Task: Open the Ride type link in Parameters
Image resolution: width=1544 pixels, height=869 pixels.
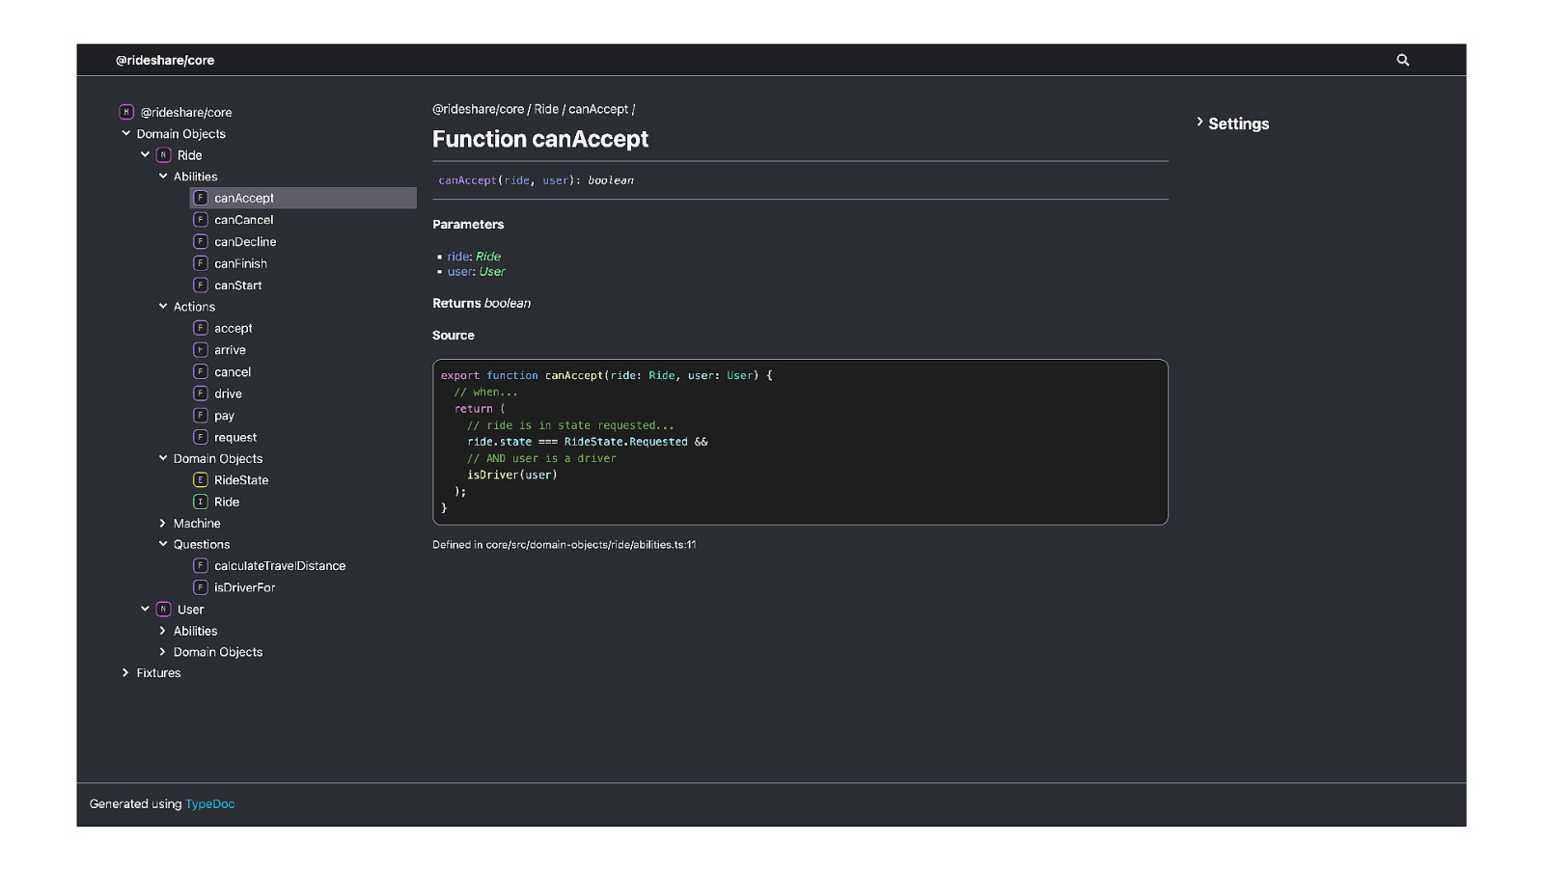Action: tap(488, 257)
